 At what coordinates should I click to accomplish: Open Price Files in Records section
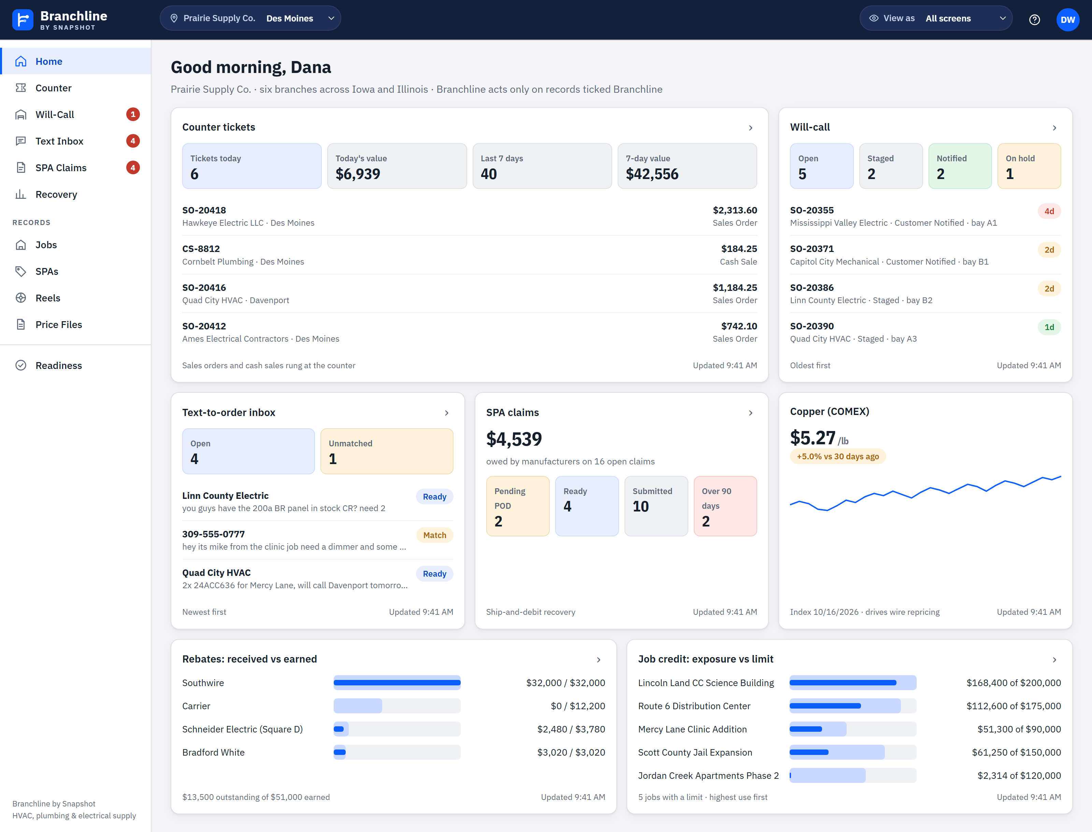76,324
